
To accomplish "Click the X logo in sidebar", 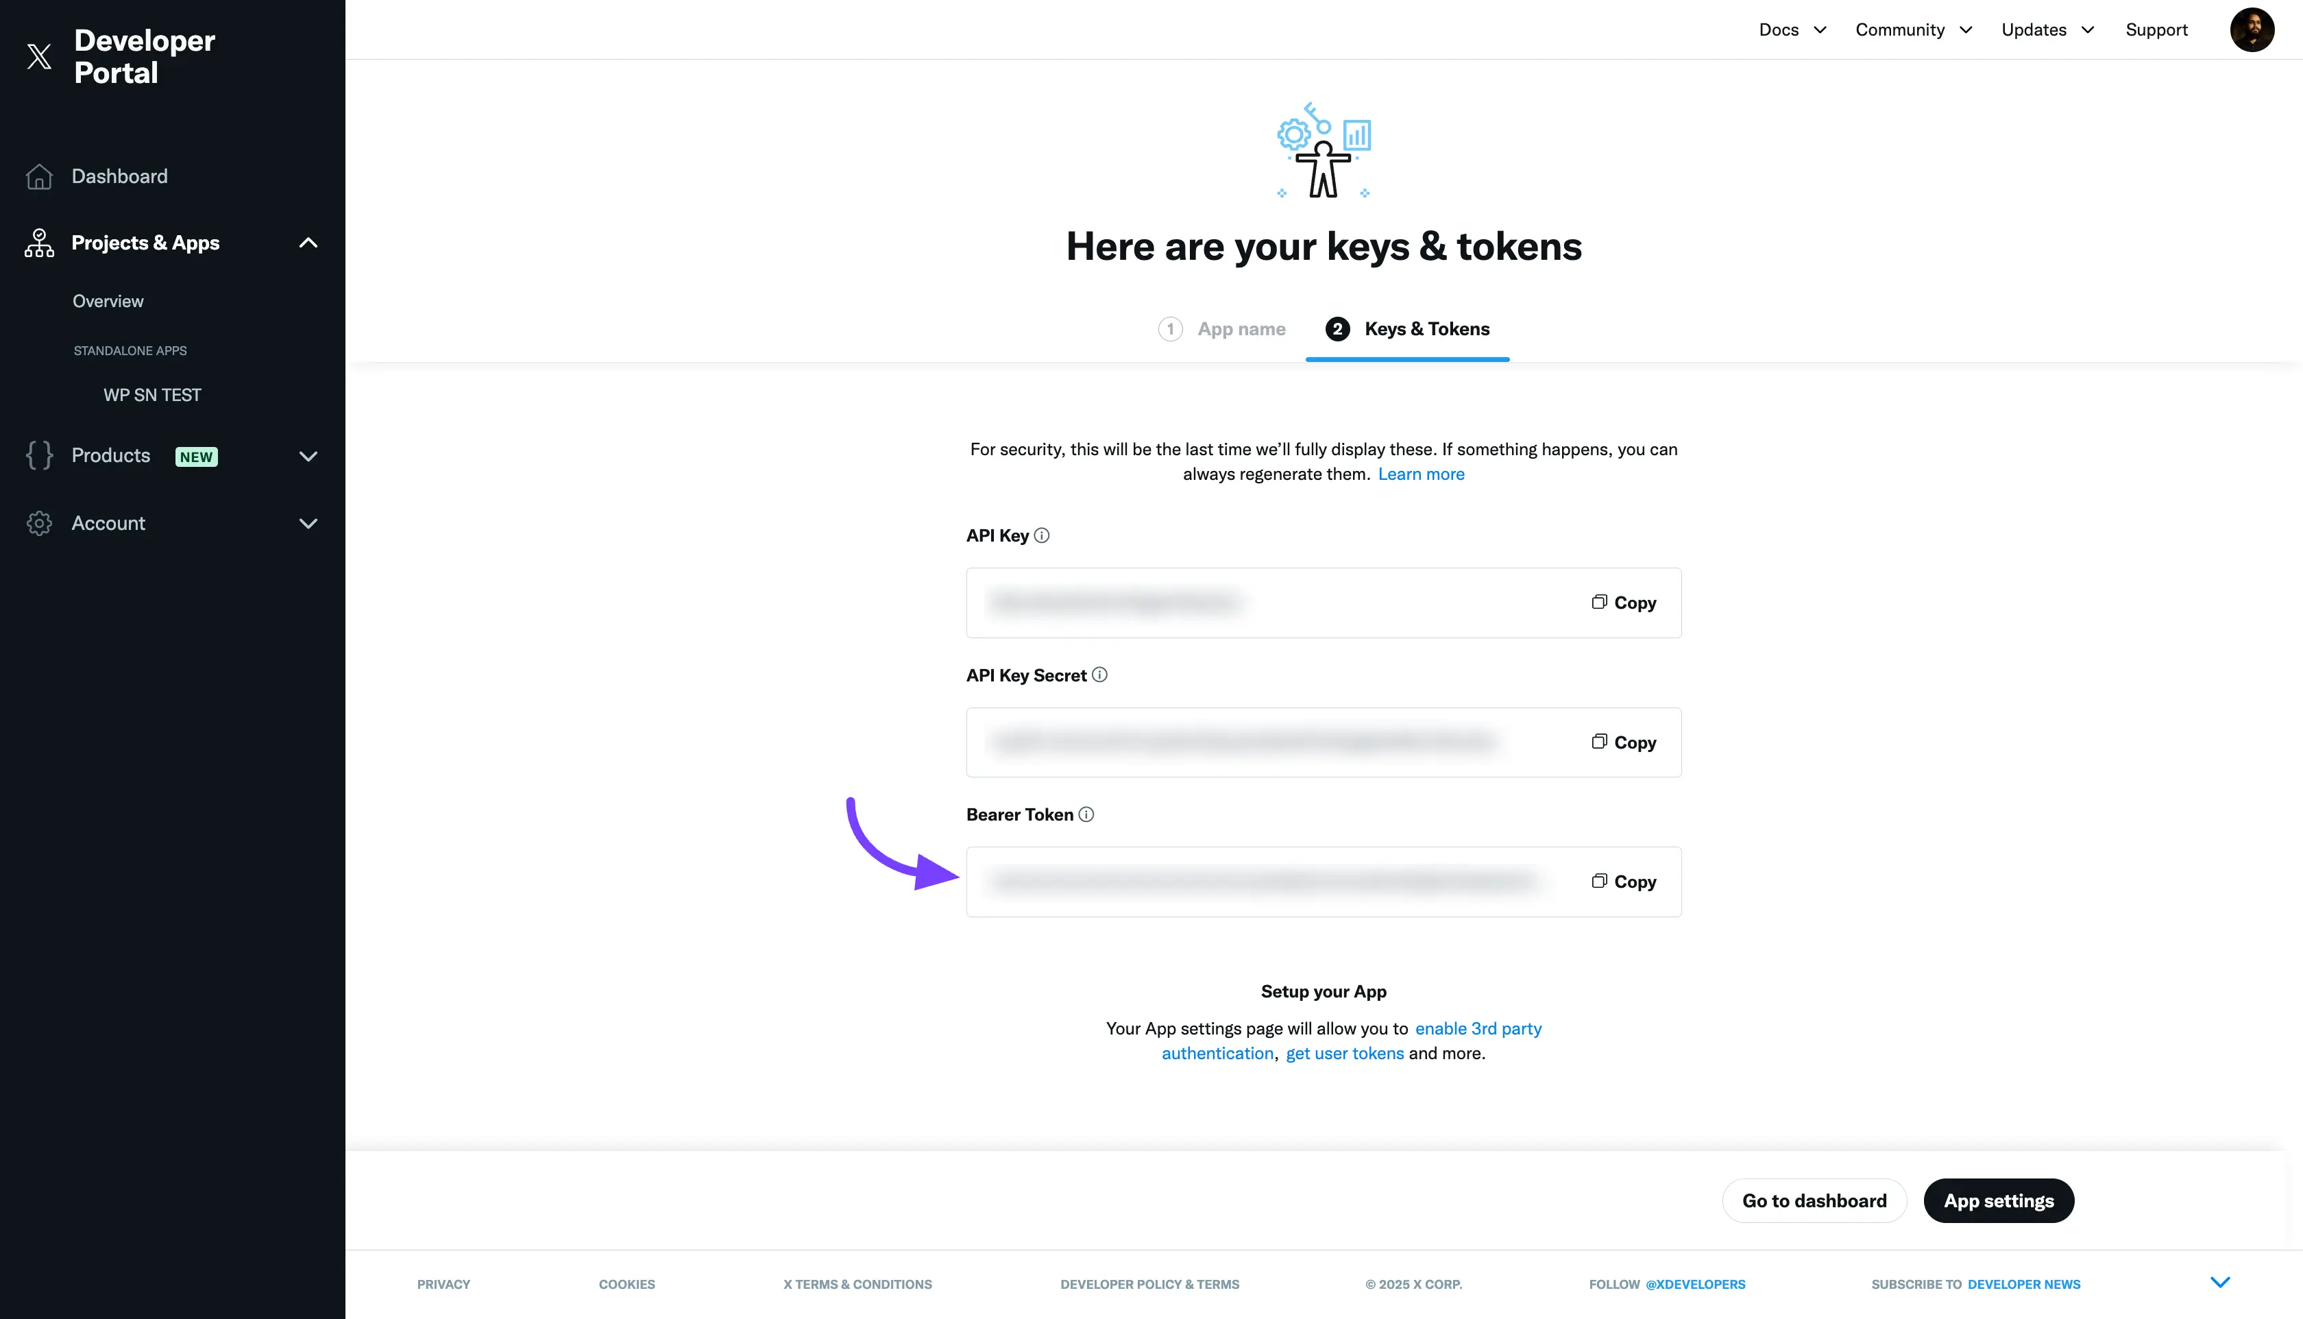I will tap(39, 56).
